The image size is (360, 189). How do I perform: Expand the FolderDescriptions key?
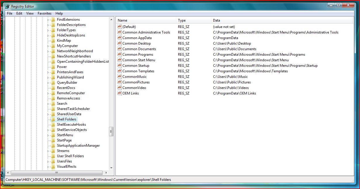(48, 25)
